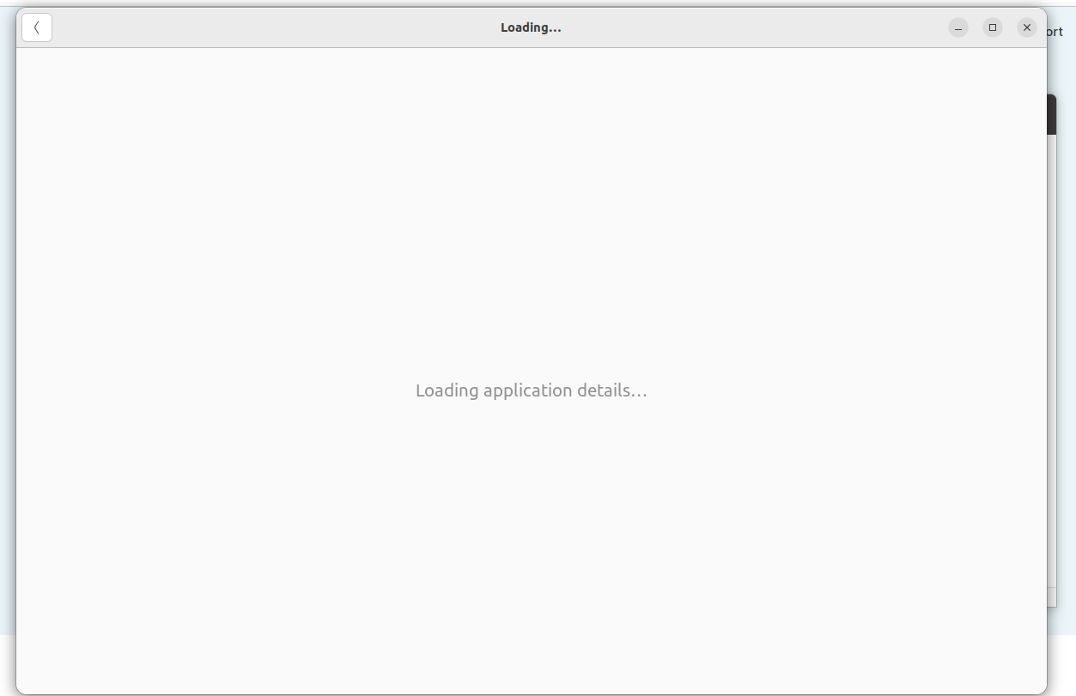Go back using the header arrow button
The height and width of the screenshot is (696, 1076).
(x=37, y=27)
